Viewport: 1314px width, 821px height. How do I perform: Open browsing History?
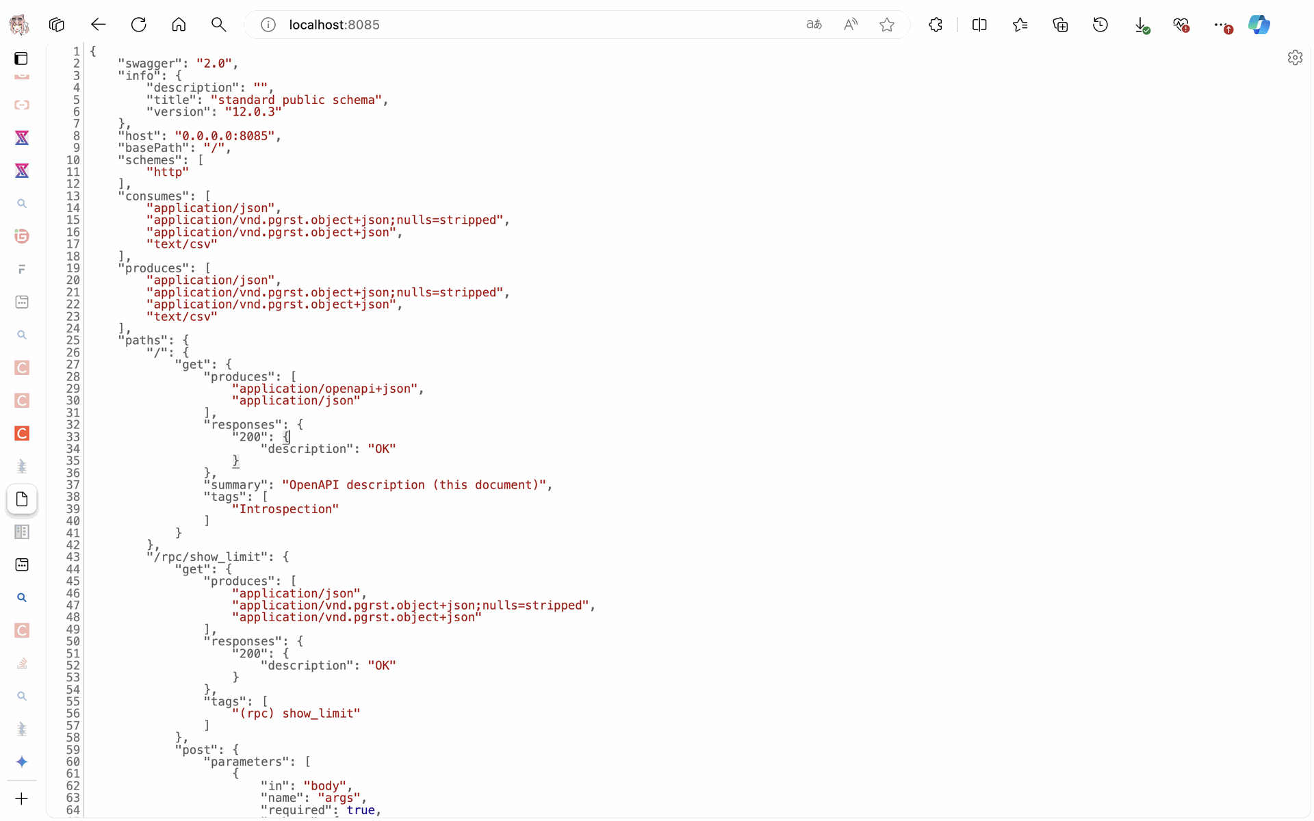pyautogui.click(x=1100, y=25)
